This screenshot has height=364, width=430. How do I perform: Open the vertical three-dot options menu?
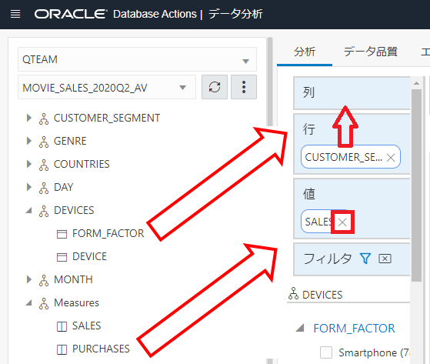tap(244, 87)
